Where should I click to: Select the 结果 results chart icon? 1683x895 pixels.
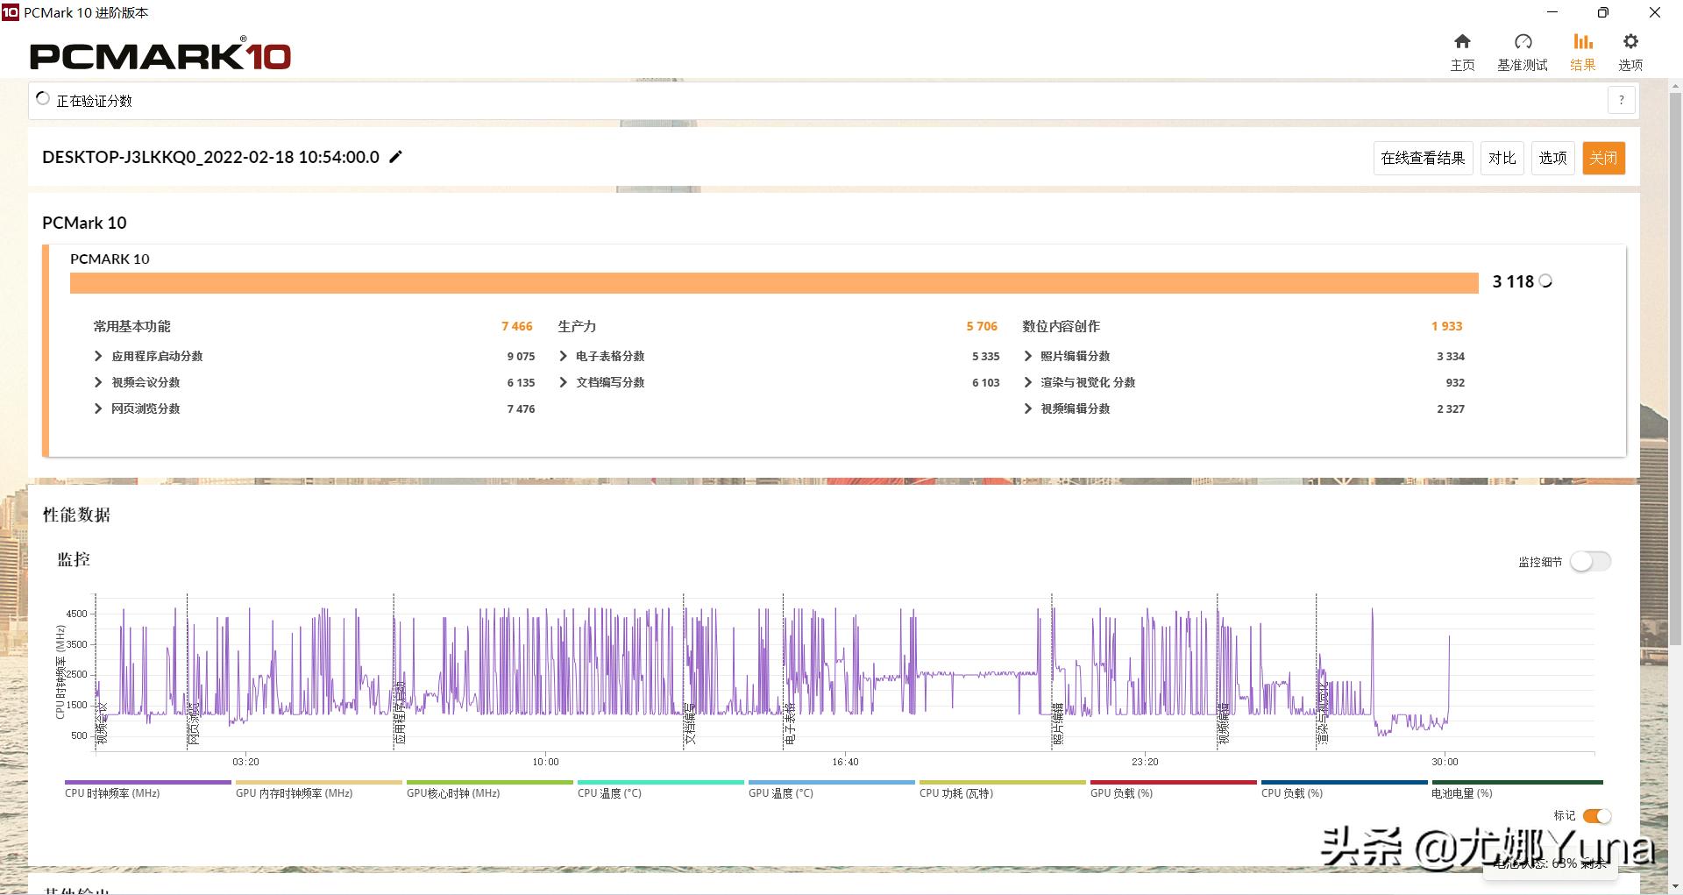point(1582,42)
